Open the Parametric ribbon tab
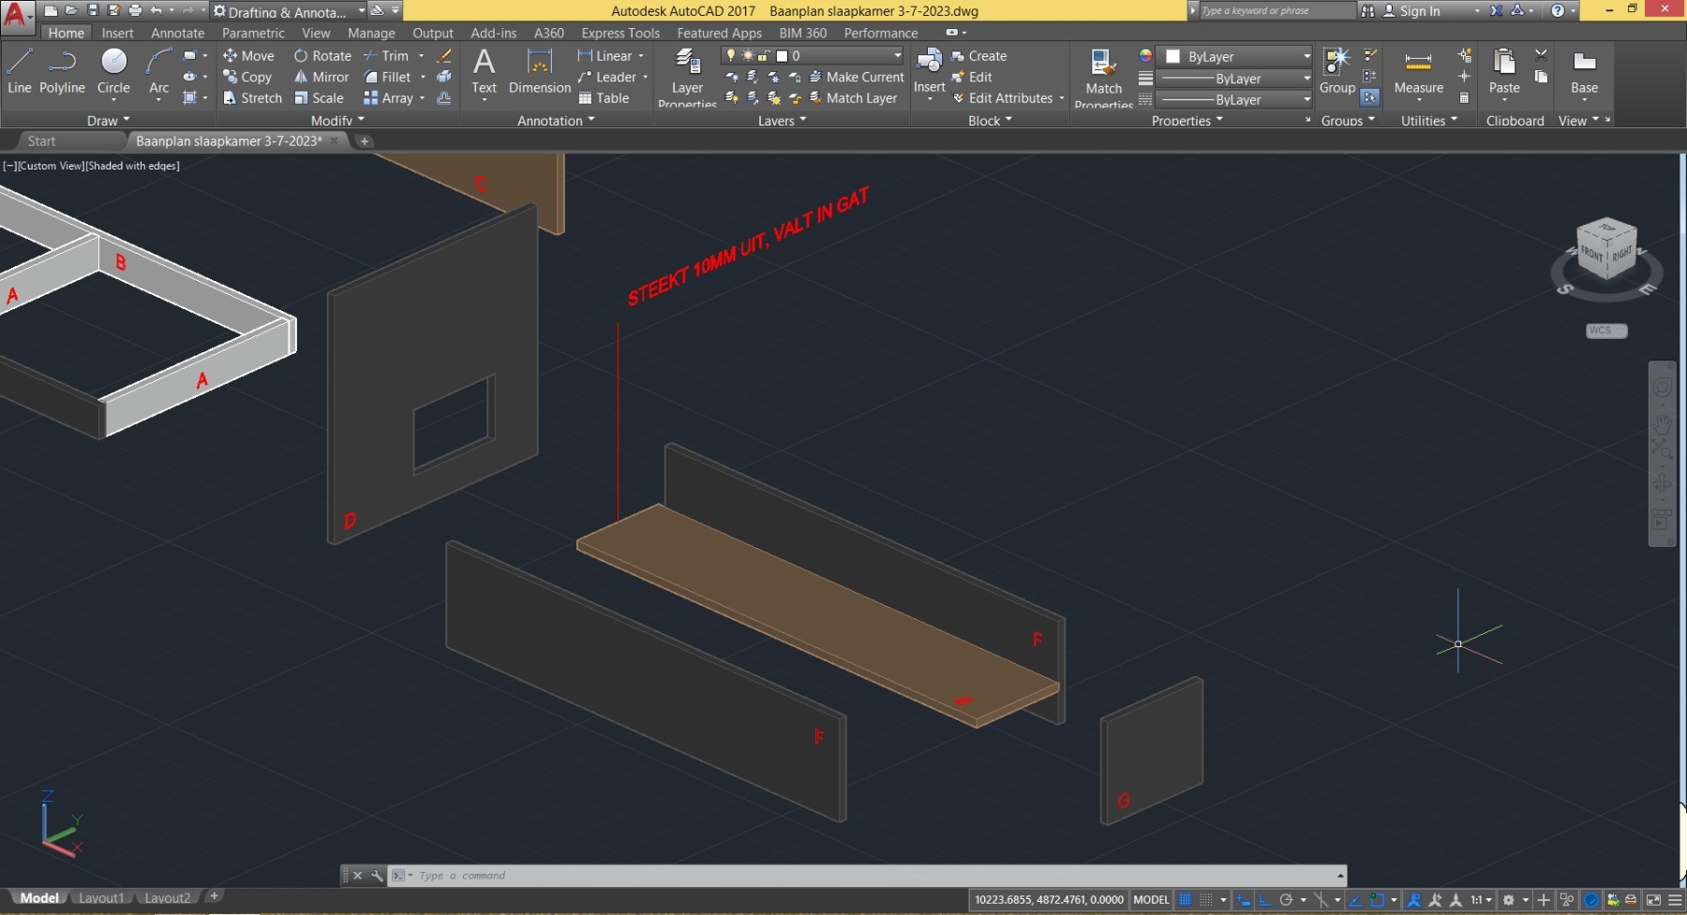The image size is (1687, 915). (x=253, y=33)
